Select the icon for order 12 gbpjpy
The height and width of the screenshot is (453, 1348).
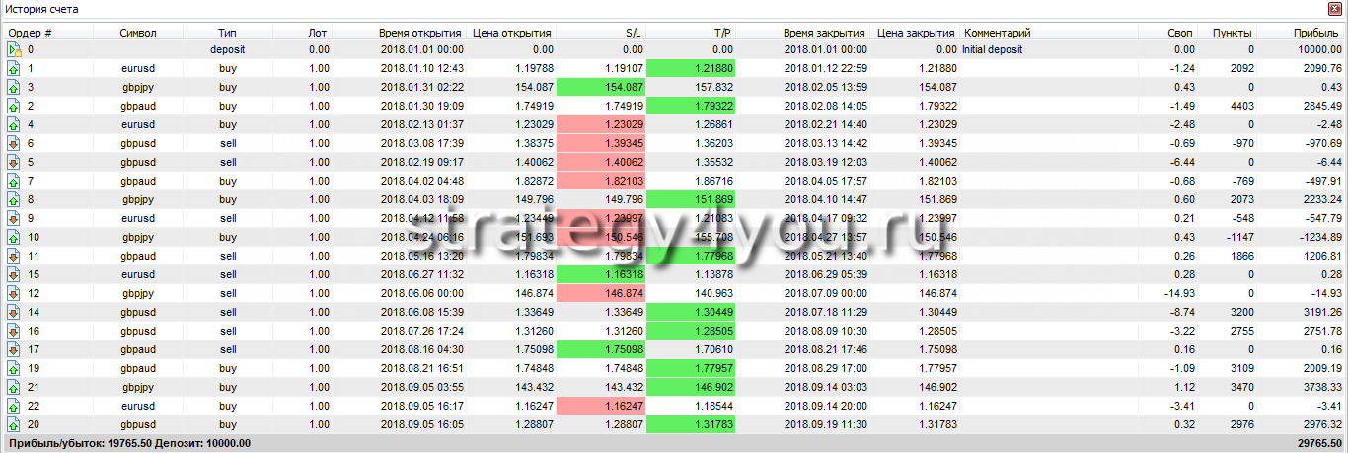coord(14,293)
